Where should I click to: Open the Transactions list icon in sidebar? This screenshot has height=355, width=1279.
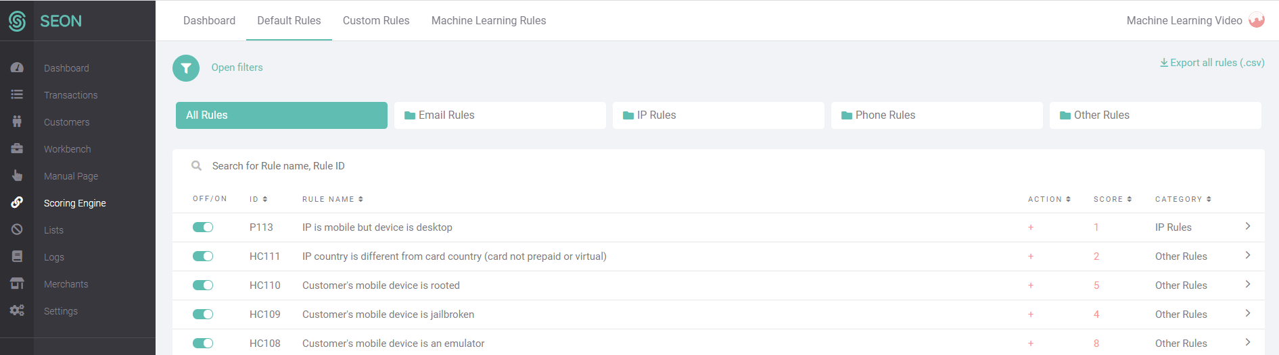pyautogui.click(x=17, y=94)
